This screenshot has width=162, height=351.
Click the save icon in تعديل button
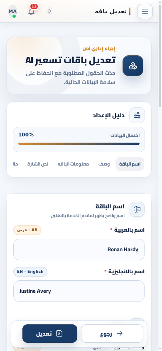[x=59, y=333]
